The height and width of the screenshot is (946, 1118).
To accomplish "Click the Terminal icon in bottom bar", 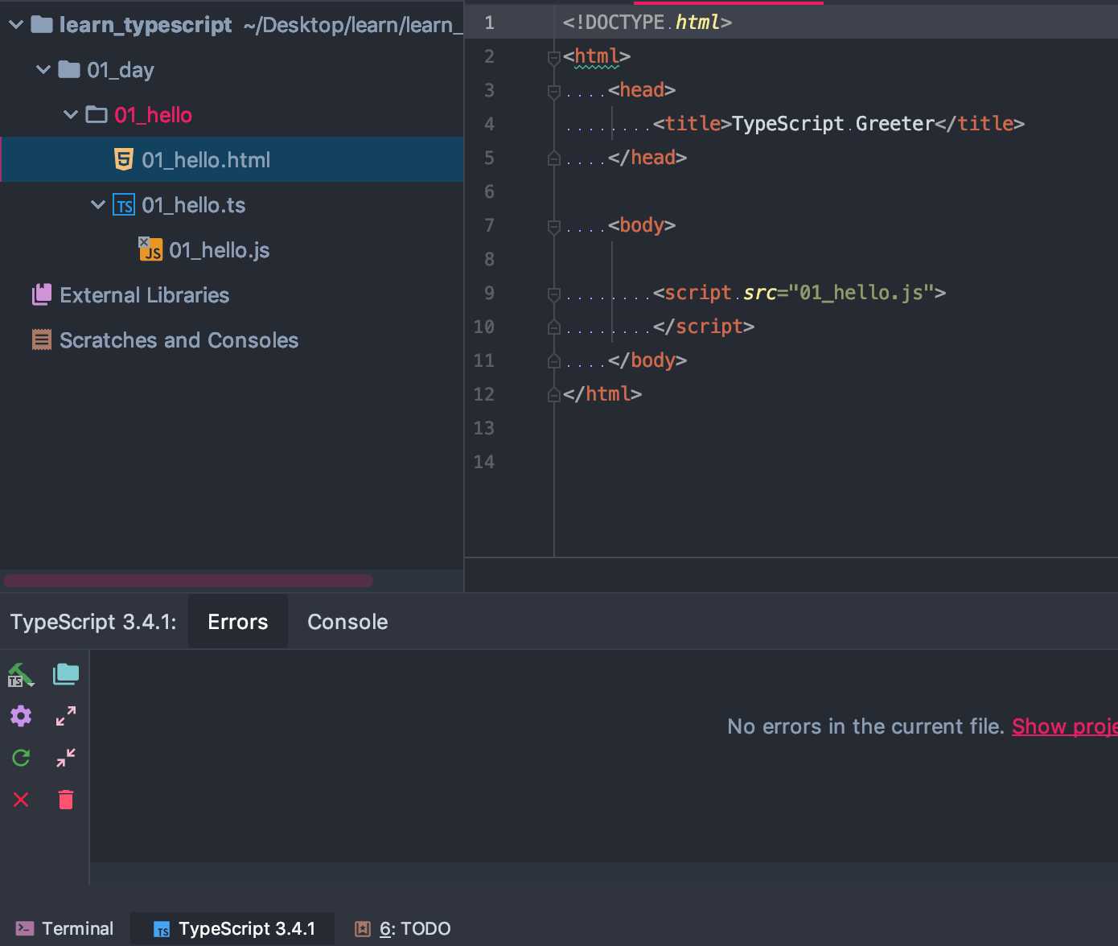I will (25, 928).
